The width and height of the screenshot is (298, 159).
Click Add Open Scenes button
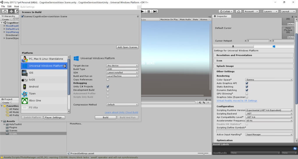point(127,47)
